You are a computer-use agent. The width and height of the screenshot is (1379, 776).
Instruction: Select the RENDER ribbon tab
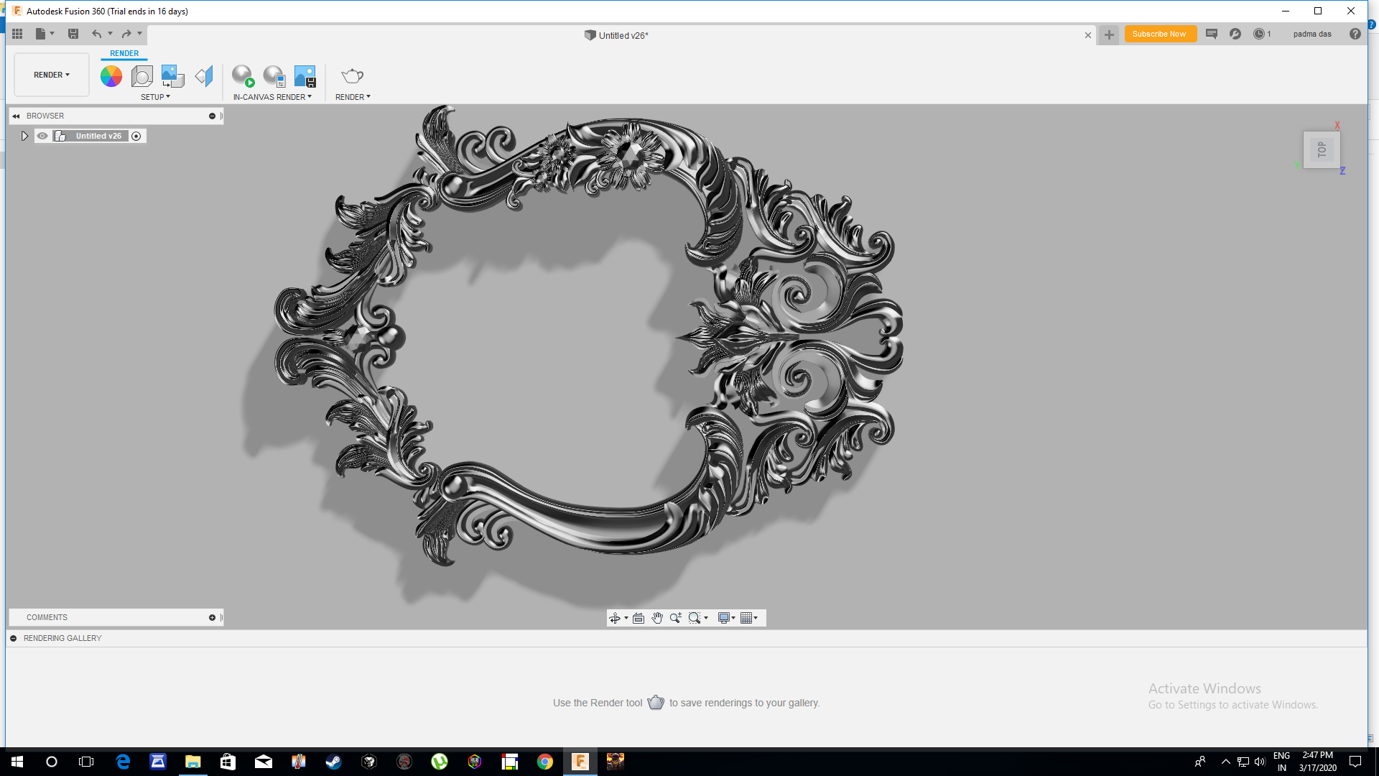pos(124,53)
